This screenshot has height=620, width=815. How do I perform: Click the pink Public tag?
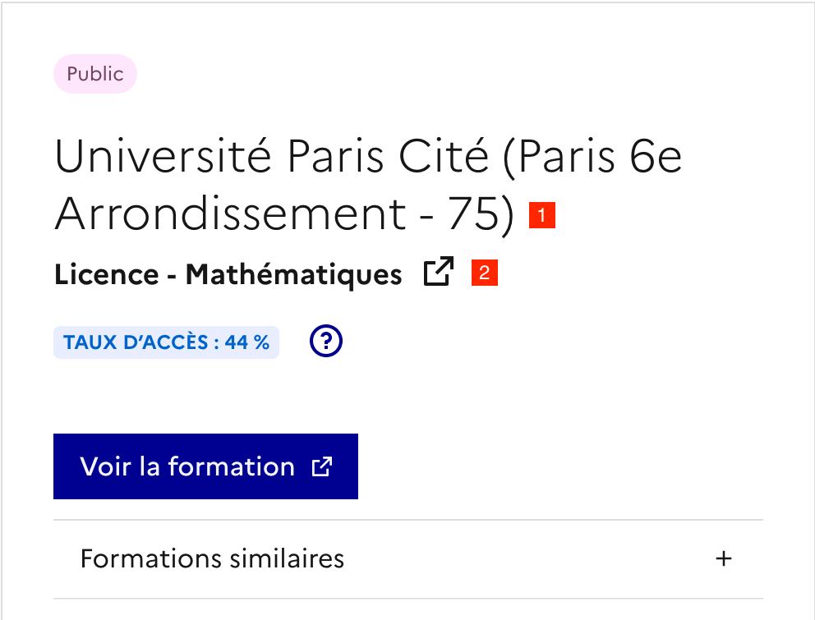(95, 74)
